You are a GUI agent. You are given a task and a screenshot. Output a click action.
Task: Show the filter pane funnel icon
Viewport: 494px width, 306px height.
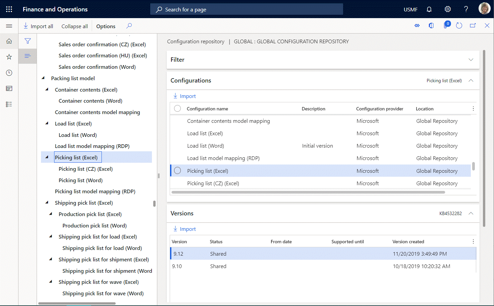28,41
